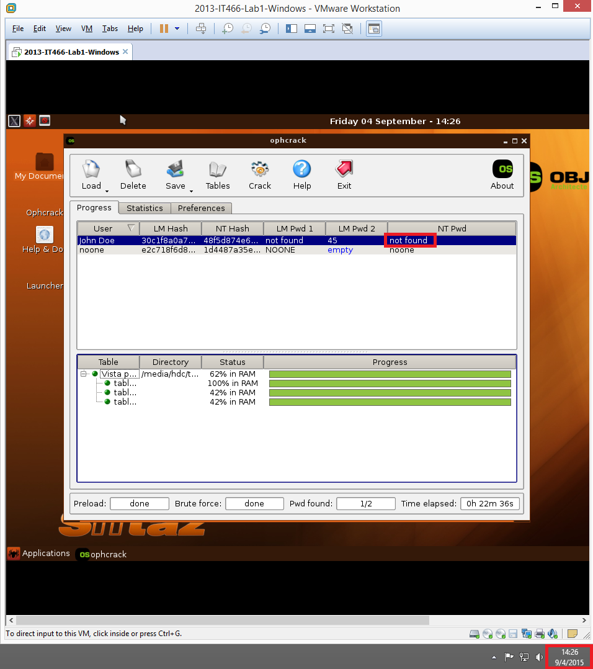Click the Pwd found '1/2' field
Image resolution: width=593 pixels, height=669 pixels.
click(x=366, y=503)
